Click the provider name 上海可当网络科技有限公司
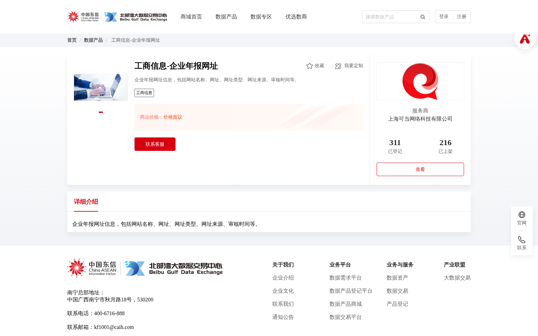This screenshot has height=336, width=538. (x=420, y=119)
